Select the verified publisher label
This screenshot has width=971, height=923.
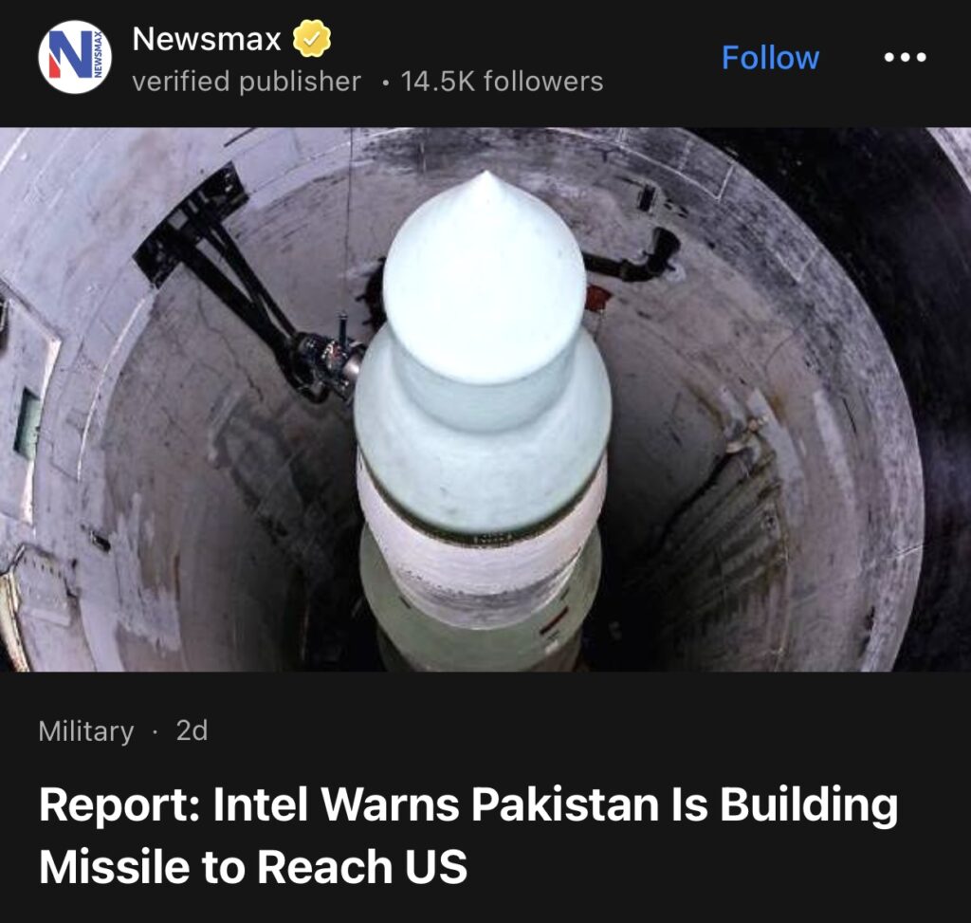coord(247,82)
